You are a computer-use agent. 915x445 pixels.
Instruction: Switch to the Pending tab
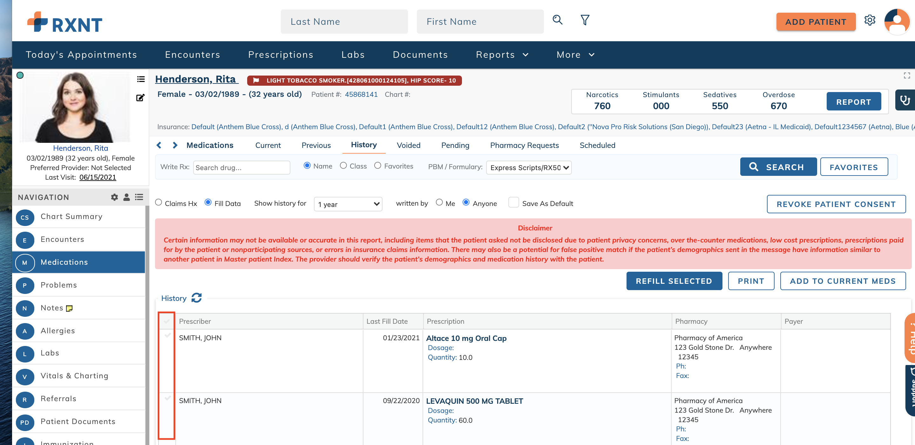[x=455, y=145]
